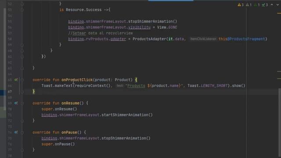Viewport: 281px width, 158px height.
Task: Click 'product: Product' parameter declaration
Action: (x=114, y=80)
